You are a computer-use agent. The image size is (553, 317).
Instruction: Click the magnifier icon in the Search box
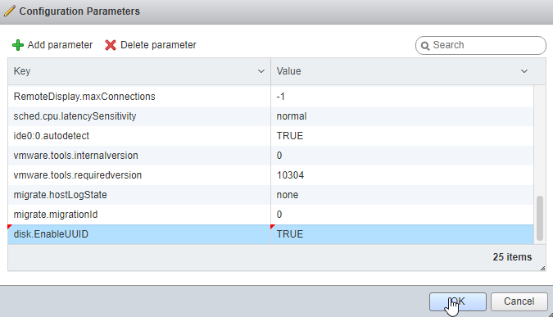click(425, 46)
